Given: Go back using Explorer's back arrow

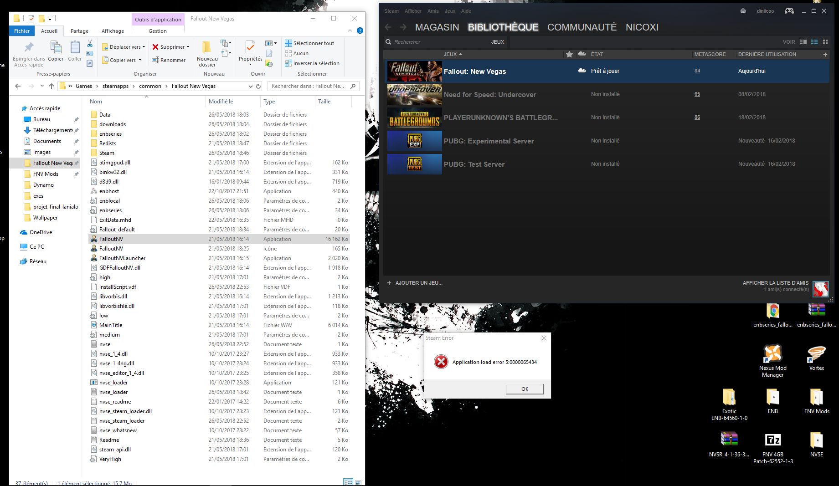Looking at the screenshot, I should pyautogui.click(x=18, y=86).
